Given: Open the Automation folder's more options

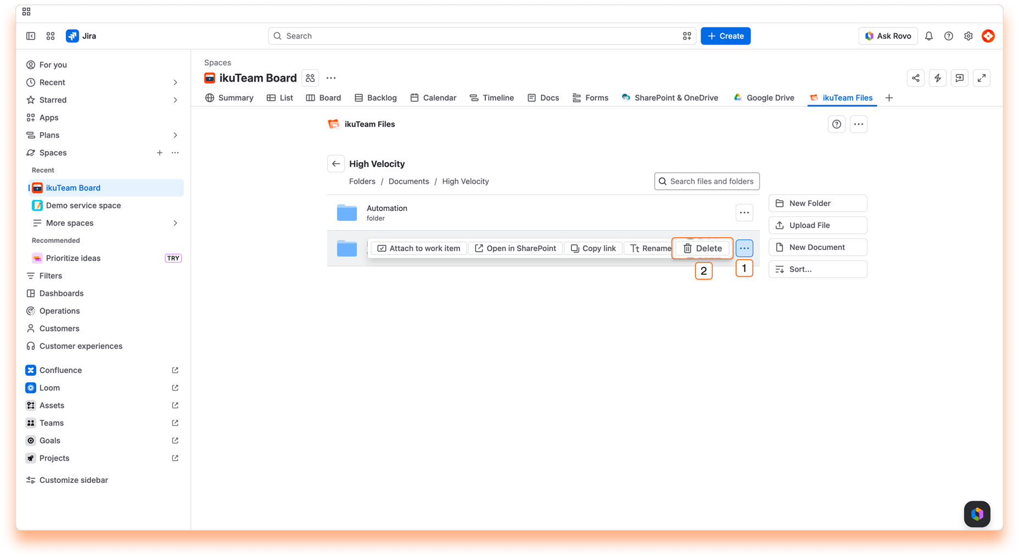Looking at the screenshot, I should (744, 213).
